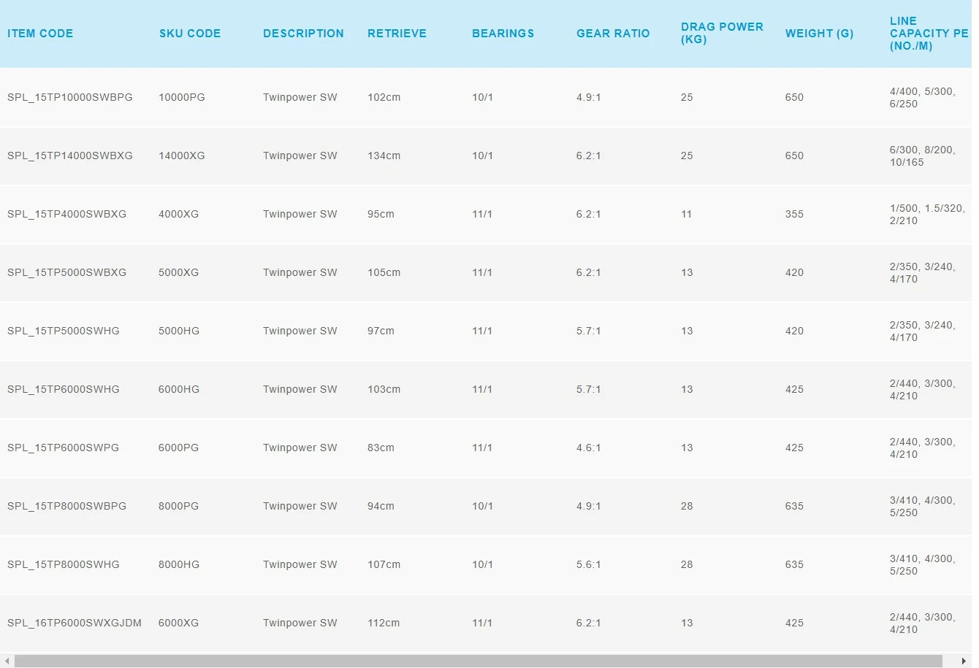This screenshot has width=979, height=668.
Task: Click bearings 10/1 in 14000XG row
Action: 483,156
